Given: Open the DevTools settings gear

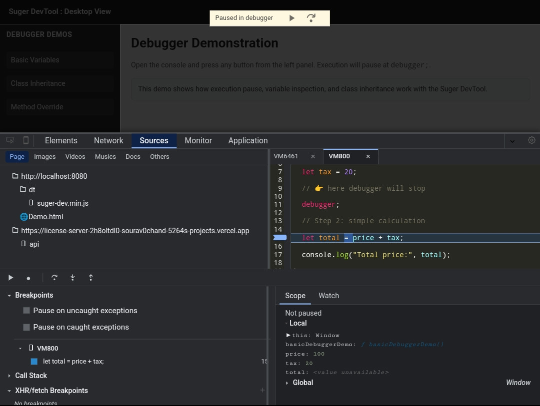Looking at the screenshot, I should [x=531, y=140].
